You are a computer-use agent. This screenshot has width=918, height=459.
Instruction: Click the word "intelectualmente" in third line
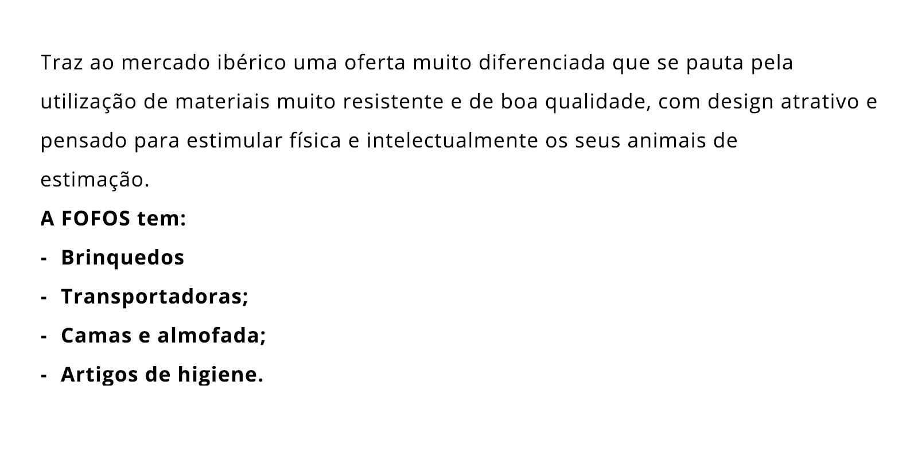point(453,141)
